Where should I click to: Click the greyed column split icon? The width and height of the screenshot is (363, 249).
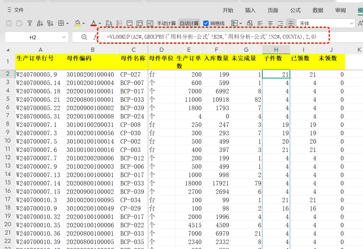[x=119, y=23]
